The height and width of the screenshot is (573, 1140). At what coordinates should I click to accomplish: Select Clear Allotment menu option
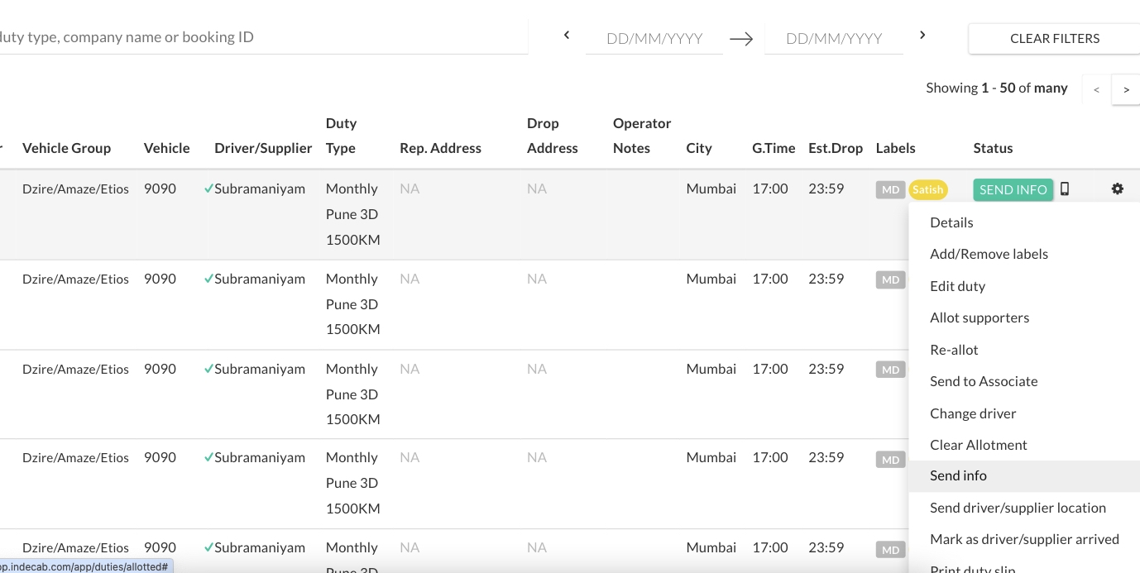[978, 445]
